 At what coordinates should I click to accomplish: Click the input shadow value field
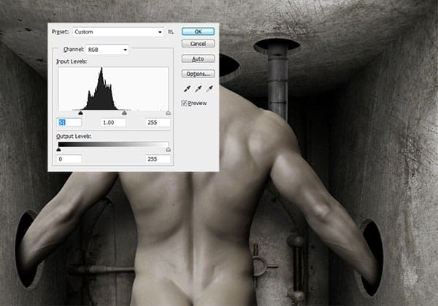(x=69, y=123)
